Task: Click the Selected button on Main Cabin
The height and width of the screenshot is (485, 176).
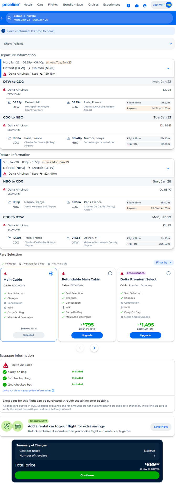Action: (x=29, y=335)
